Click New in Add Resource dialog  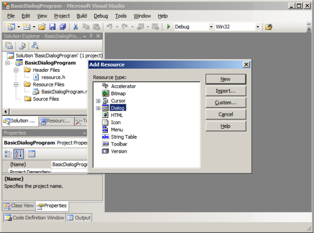(x=226, y=79)
